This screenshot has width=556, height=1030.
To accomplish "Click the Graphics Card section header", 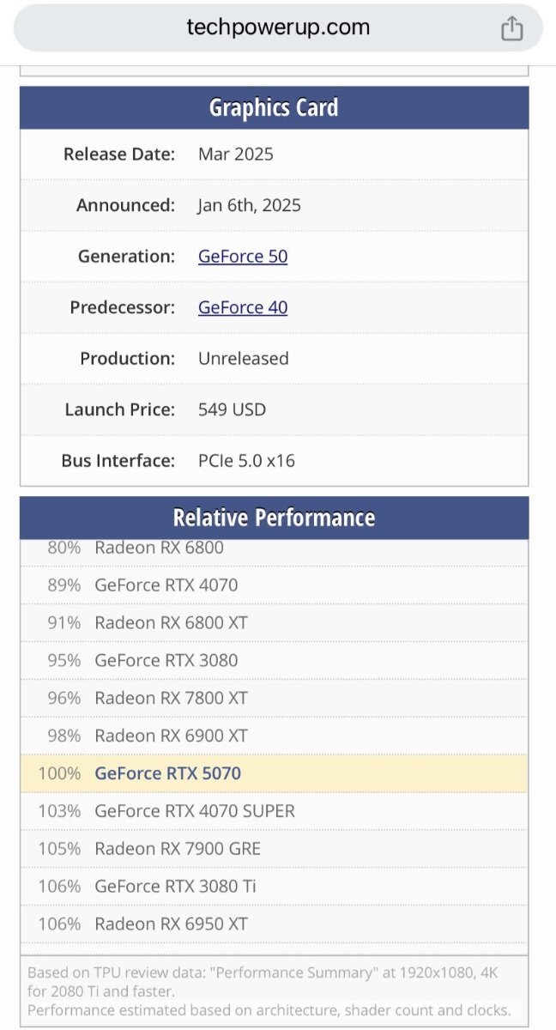I will point(275,108).
